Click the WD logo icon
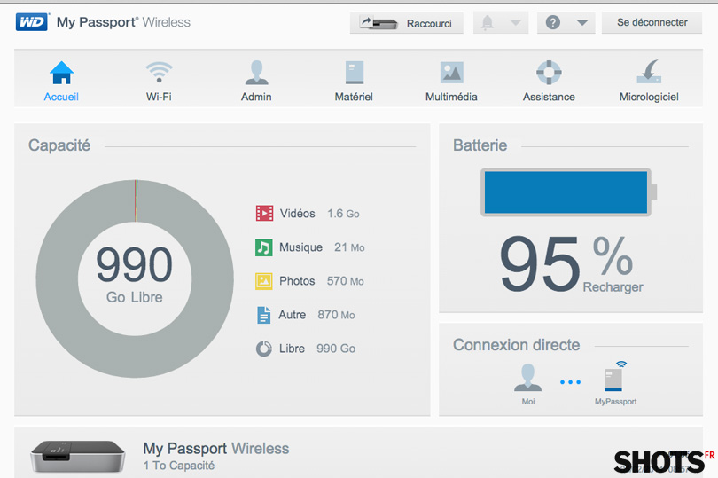Screen dimensions: 718x478 [32, 22]
